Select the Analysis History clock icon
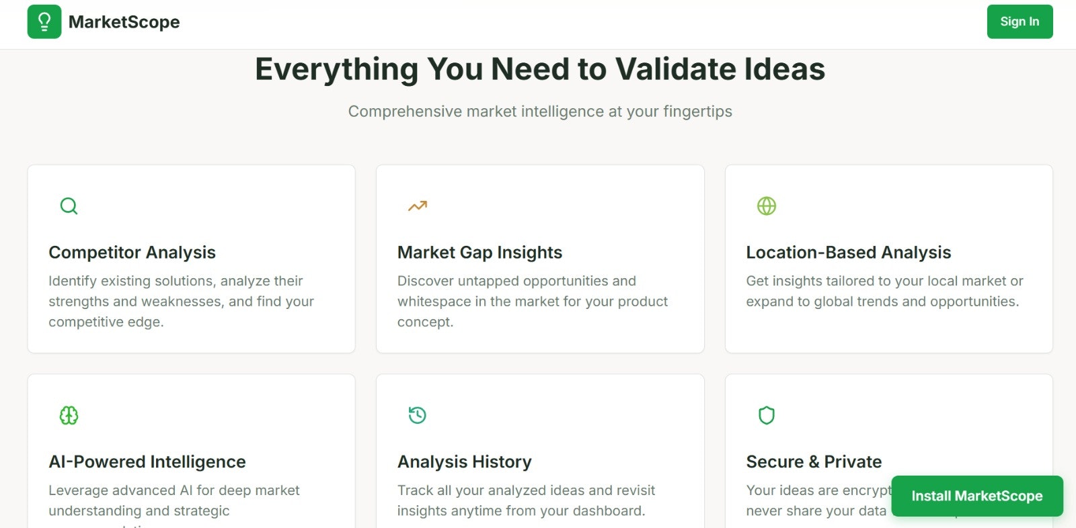The height and width of the screenshot is (528, 1076). click(417, 415)
